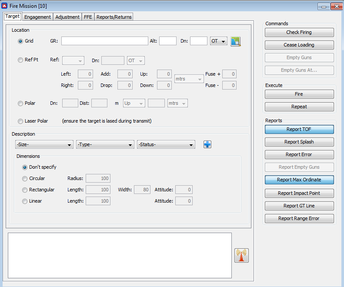344x287 pixels.
Task: Click the Alt altitude input field
Action: [x=168, y=41]
